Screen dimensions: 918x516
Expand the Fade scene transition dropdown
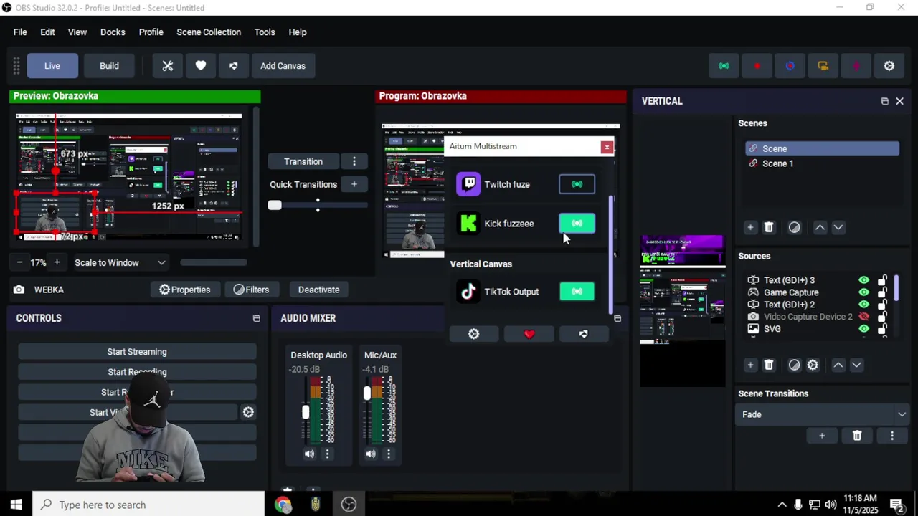pyautogui.click(x=902, y=414)
